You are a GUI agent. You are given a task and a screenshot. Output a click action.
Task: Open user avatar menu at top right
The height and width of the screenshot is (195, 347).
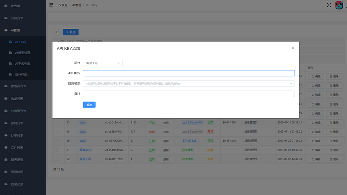[339, 5]
